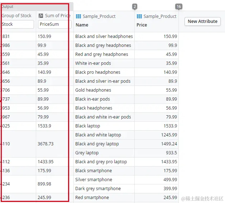Click the badge showing number 16
The height and width of the screenshot is (203, 225).
pos(179,6)
